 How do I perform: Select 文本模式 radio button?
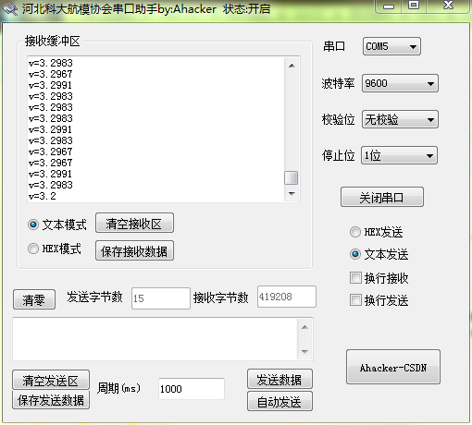pyautogui.click(x=33, y=225)
